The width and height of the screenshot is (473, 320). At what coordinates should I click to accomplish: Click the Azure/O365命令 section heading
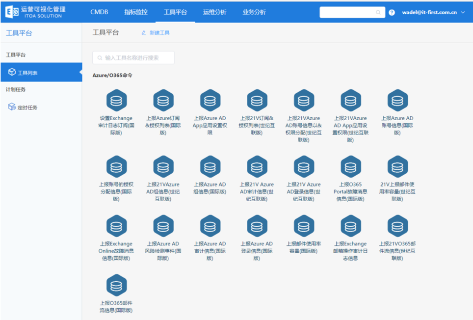112,76
